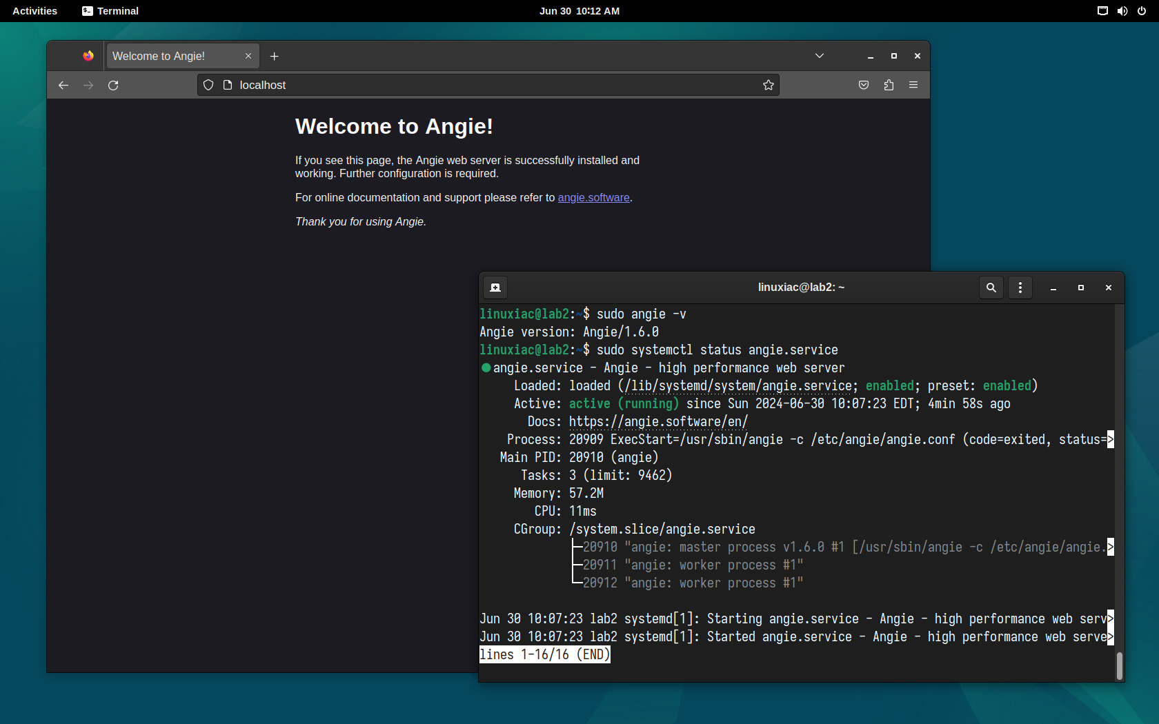The height and width of the screenshot is (724, 1159).
Task: Maximize the terminal window
Action: click(1081, 288)
